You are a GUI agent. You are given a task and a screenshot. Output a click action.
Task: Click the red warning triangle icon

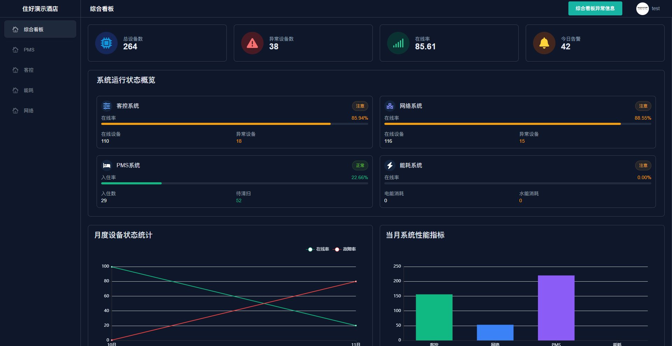tap(252, 43)
